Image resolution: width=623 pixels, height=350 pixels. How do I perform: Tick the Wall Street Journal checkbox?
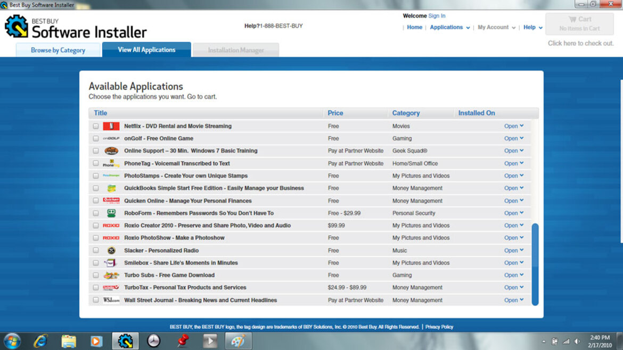(x=96, y=300)
